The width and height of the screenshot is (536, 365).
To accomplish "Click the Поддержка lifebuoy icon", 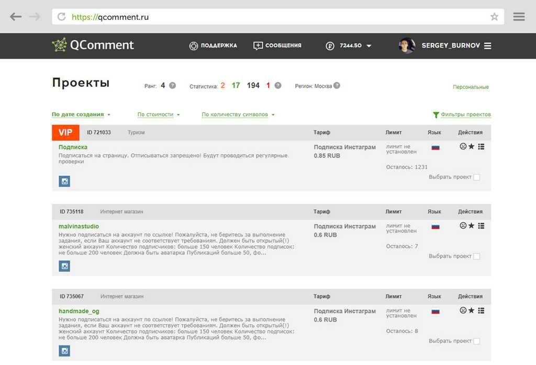I will click(194, 45).
